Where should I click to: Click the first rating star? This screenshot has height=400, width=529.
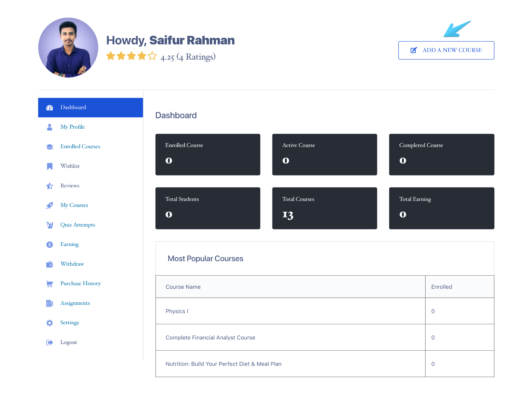click(x=111, y=56)
